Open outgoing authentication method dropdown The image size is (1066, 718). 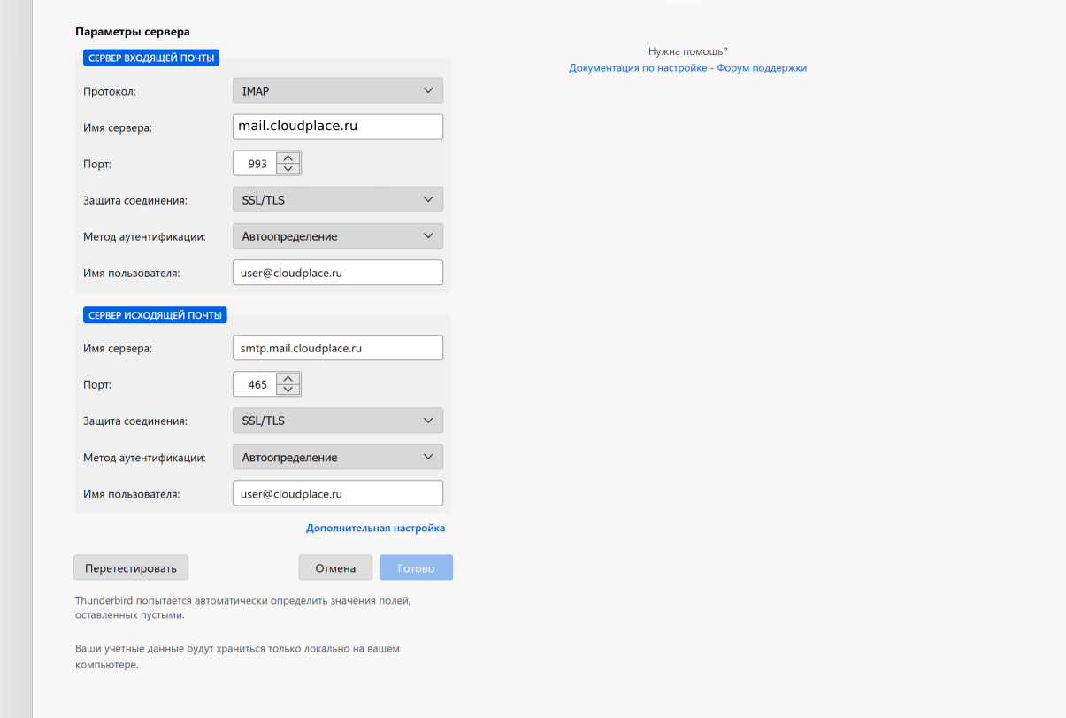(x=337, y=457)
